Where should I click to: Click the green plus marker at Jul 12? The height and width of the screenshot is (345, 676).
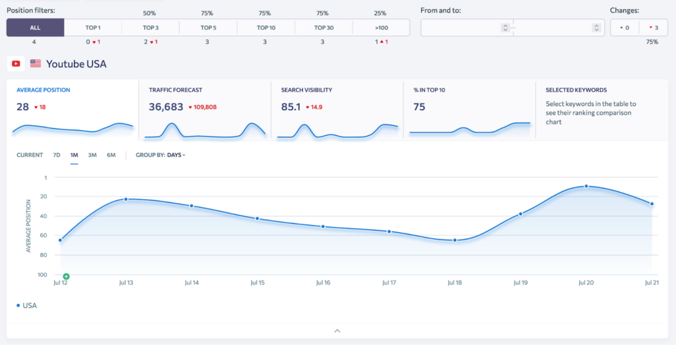(66, 276)
